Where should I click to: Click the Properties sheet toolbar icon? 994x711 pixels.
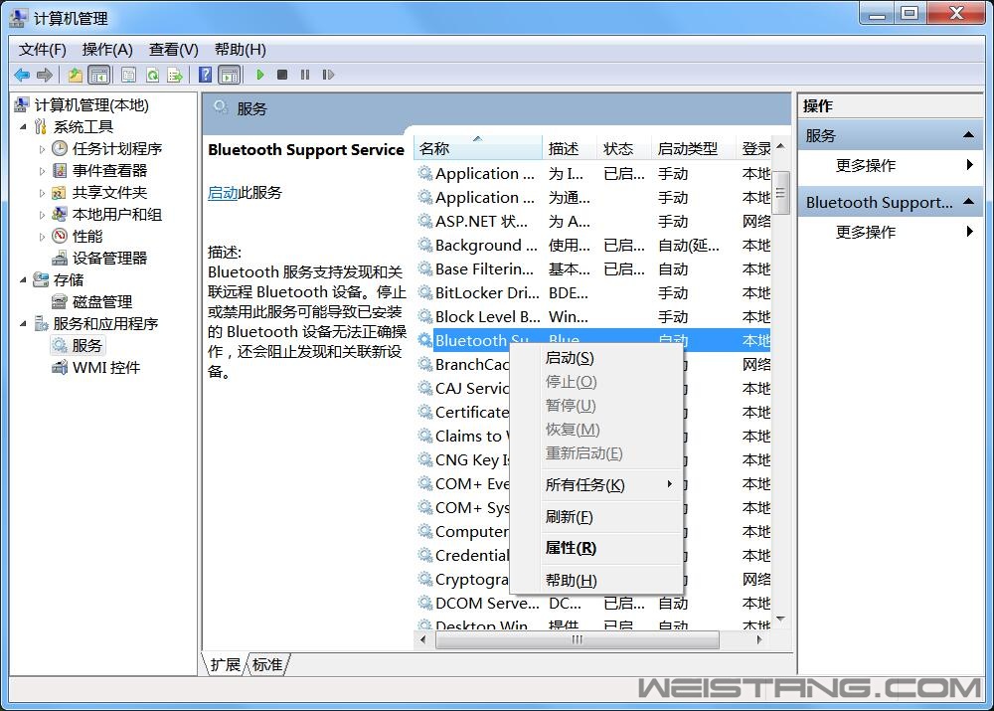tap(128, 75)
